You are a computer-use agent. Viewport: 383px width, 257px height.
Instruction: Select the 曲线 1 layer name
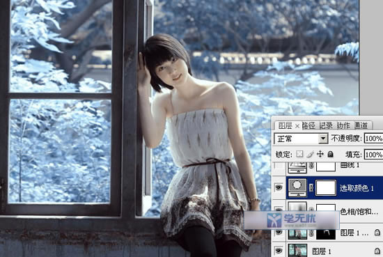[350, 165]
